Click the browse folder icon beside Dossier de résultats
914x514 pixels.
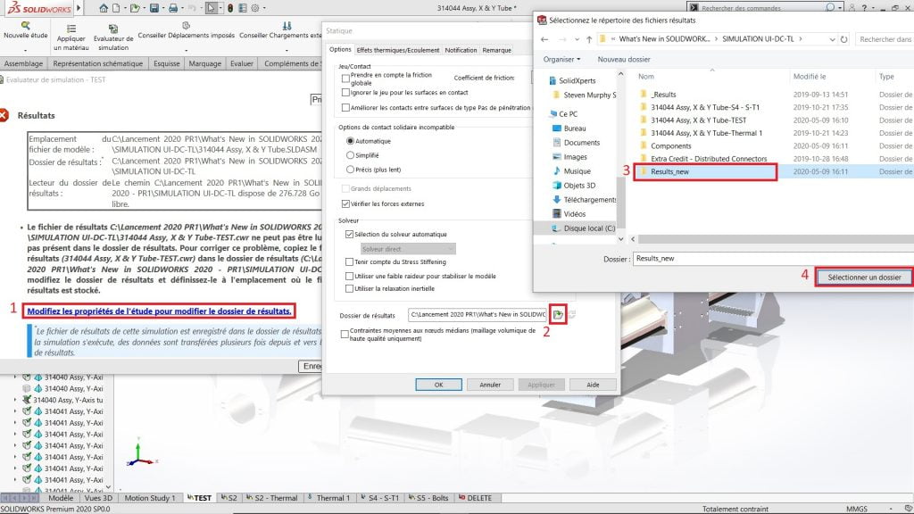pos(558,315)
